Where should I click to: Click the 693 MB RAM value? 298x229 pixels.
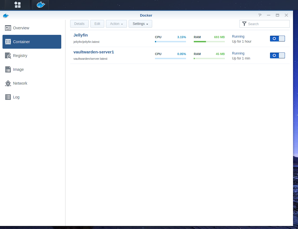[219, 37]
